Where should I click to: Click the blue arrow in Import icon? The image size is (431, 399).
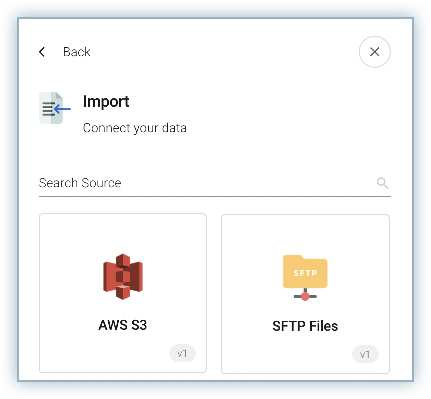coord(63,108)
